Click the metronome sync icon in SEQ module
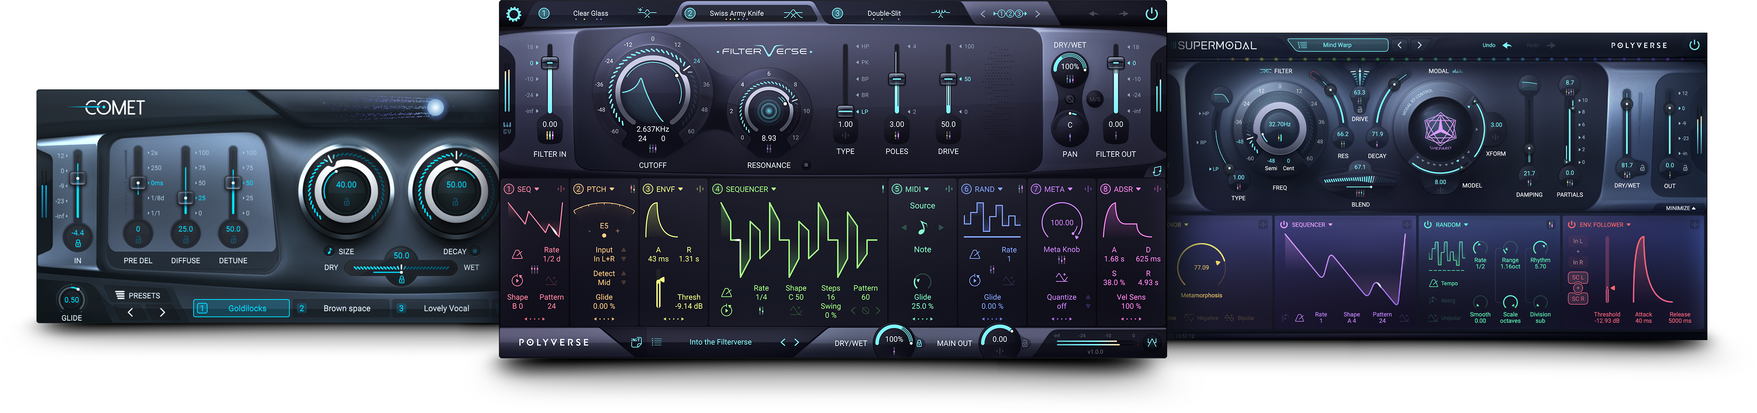 click(517, 255)
